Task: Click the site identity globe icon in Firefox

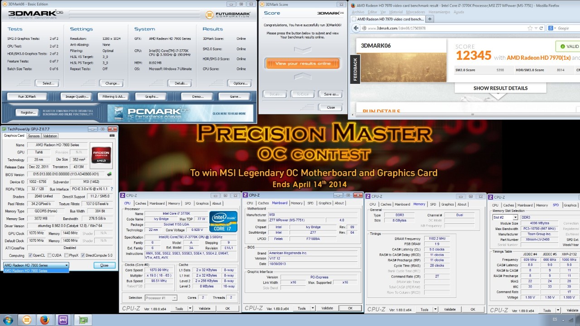Action: tap(364, 28)
